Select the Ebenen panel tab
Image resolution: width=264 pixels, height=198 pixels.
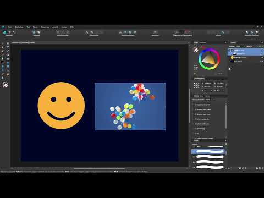[x=233, y=42]
